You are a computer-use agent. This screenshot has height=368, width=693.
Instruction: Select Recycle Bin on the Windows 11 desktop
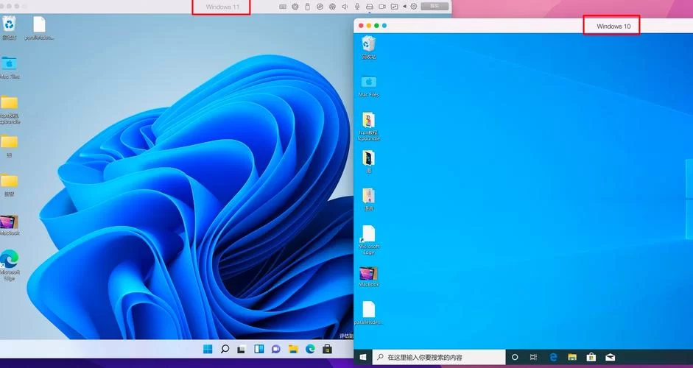[9, 27]
